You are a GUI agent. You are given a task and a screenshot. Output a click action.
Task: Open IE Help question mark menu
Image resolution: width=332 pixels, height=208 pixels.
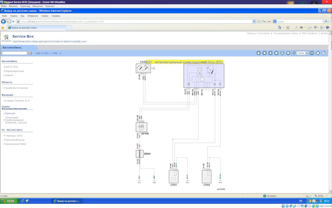tap(328, 27)
